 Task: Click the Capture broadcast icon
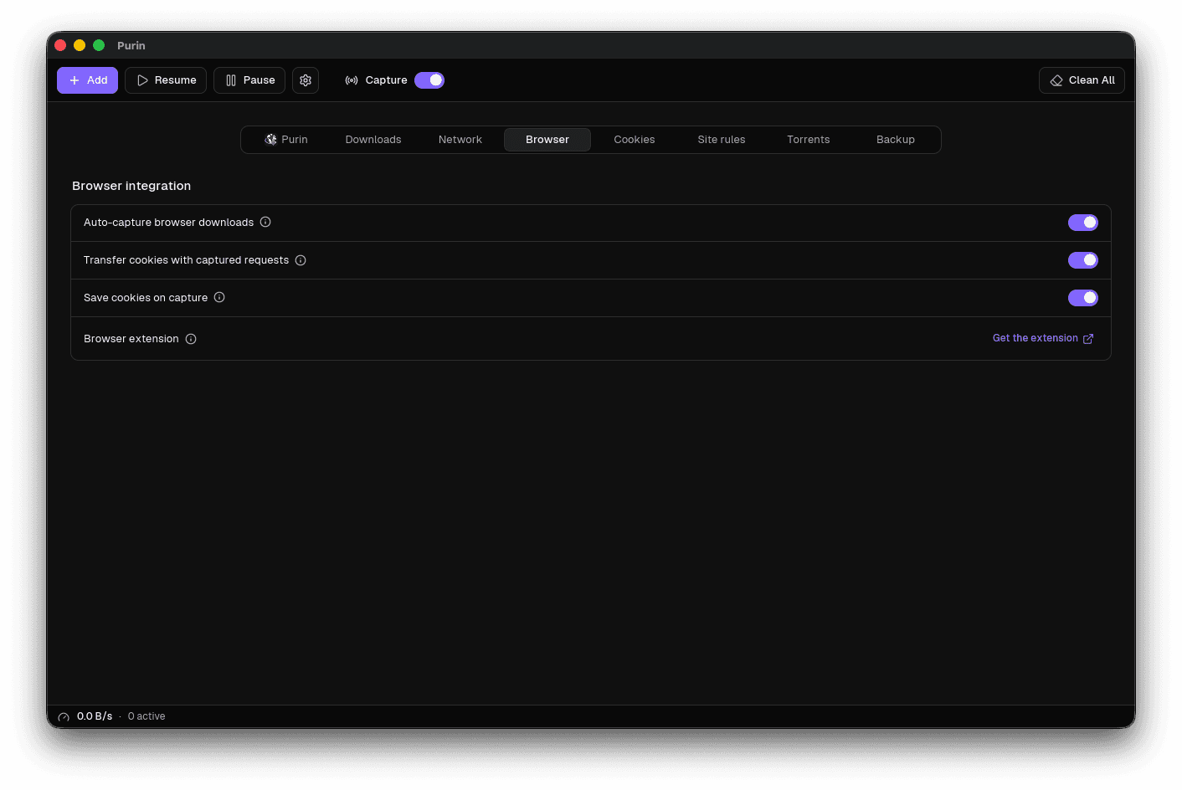pyautogui.click(x=352, y=80)
